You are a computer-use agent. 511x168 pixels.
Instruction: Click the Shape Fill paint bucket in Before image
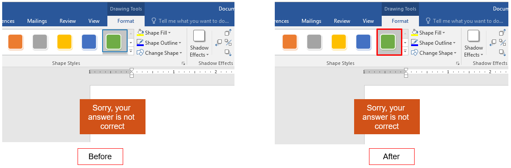[140, 32]
